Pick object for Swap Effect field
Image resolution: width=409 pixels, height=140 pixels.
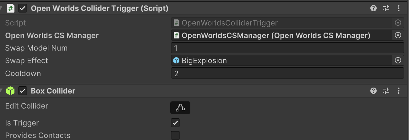pyautogui.click(x=398, y=61)
